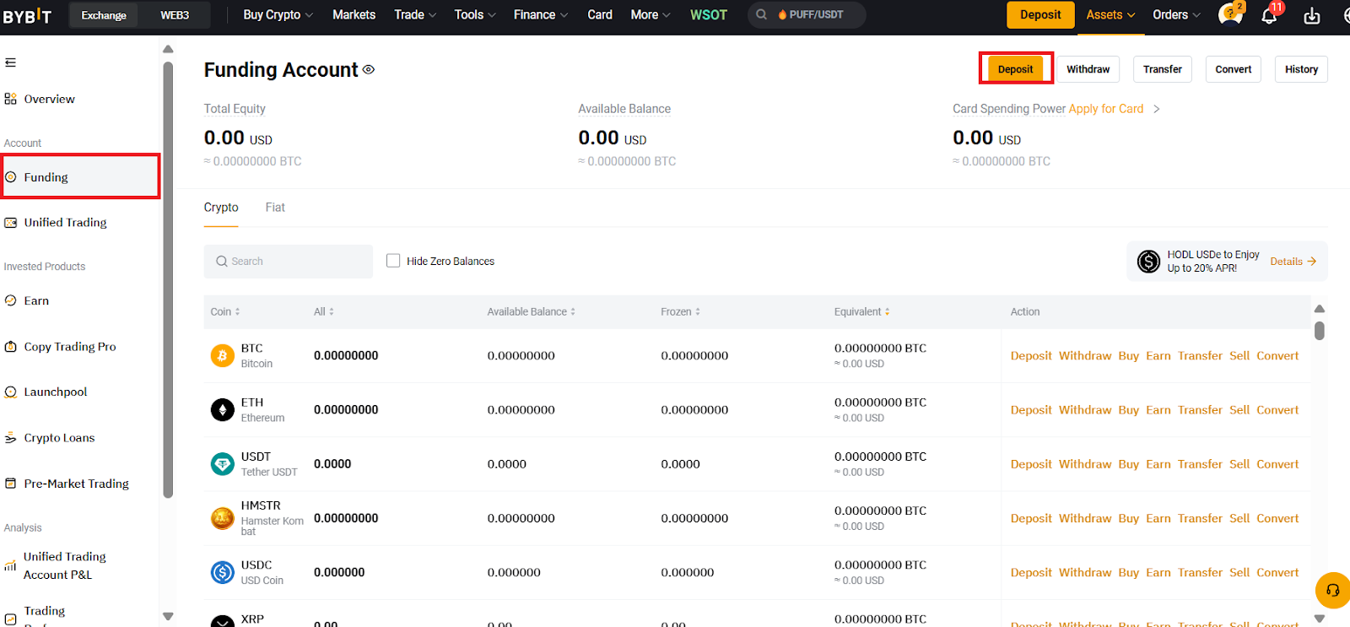This screenshot has height=627, width=1350.
Task: Click the Convert button at top
Action: pos(1233,69)
